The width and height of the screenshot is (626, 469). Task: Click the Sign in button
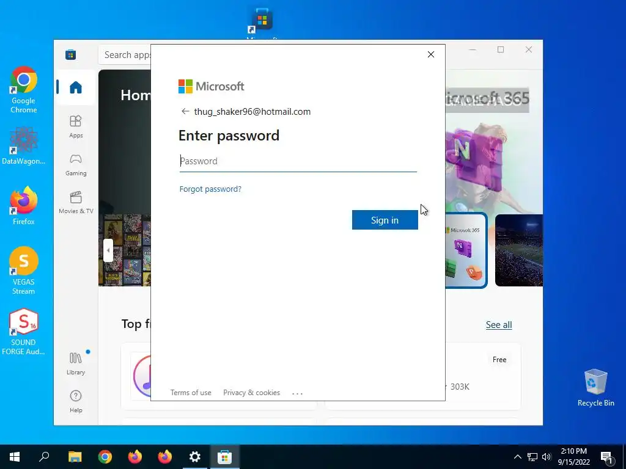(x=385, y=220)
